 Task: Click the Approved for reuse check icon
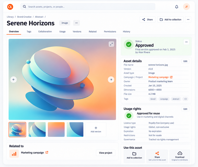tap(129, 116)
